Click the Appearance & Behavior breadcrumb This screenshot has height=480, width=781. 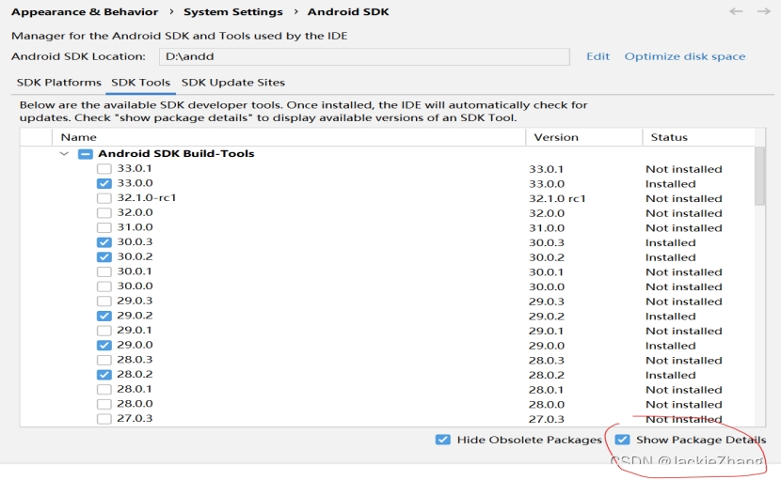point(85,12)
